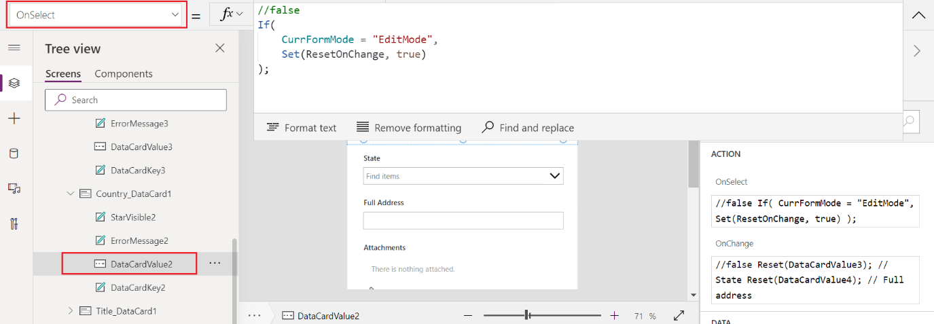Click Remove formatting button
The image size is (934, 324).
coord(409,128)
